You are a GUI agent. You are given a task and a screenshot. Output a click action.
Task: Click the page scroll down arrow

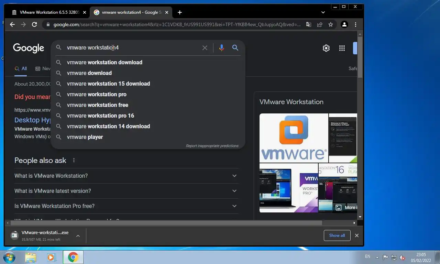(360, 217)
